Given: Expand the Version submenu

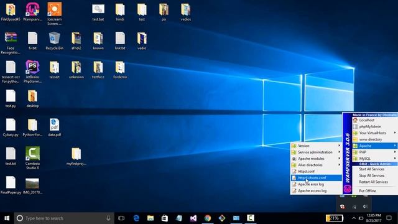Looking at the screenshot, I should click(316, 146).
